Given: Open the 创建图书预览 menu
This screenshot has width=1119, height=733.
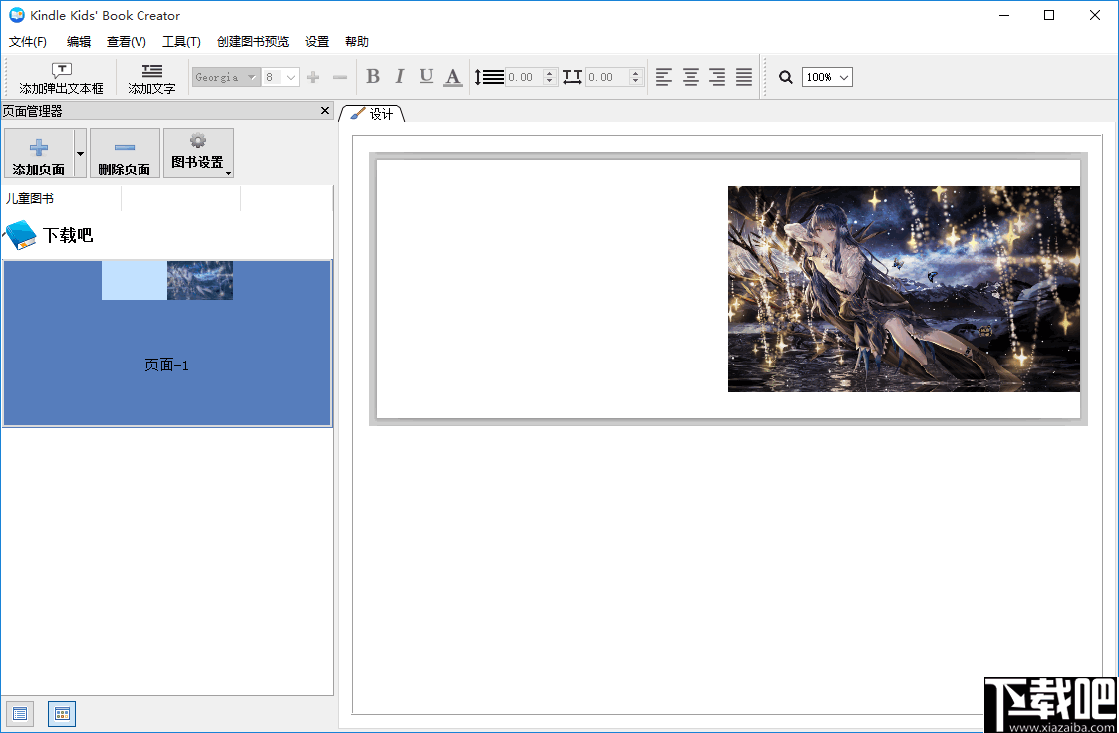Looking at the screenshot, I should click(x=254, y=41).
